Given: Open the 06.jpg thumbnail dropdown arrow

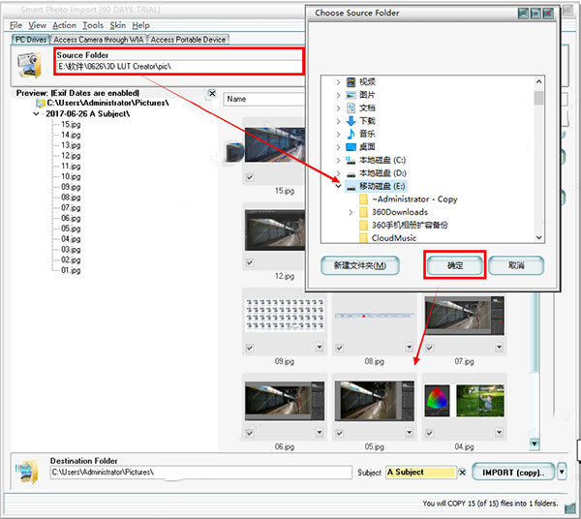Looking at the screenshot, I should coord(320,432).
